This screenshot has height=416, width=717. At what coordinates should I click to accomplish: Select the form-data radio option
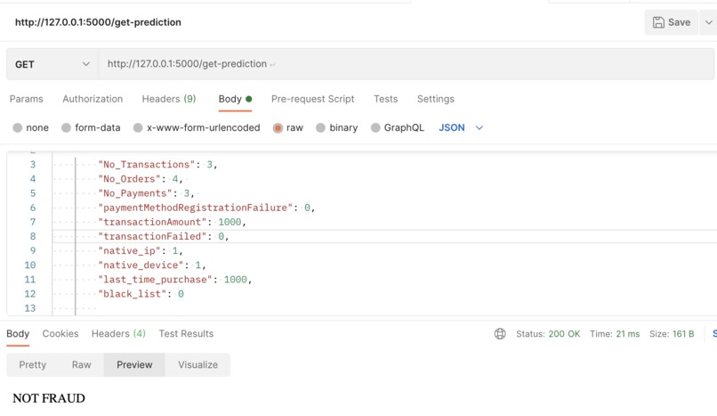pyautogui.click(x=67, y=127)
